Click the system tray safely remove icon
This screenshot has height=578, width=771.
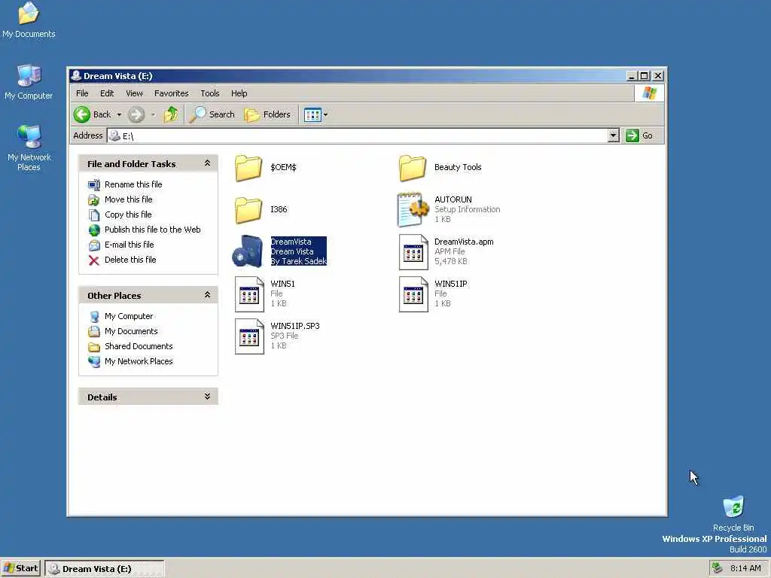tap(717, 568)
